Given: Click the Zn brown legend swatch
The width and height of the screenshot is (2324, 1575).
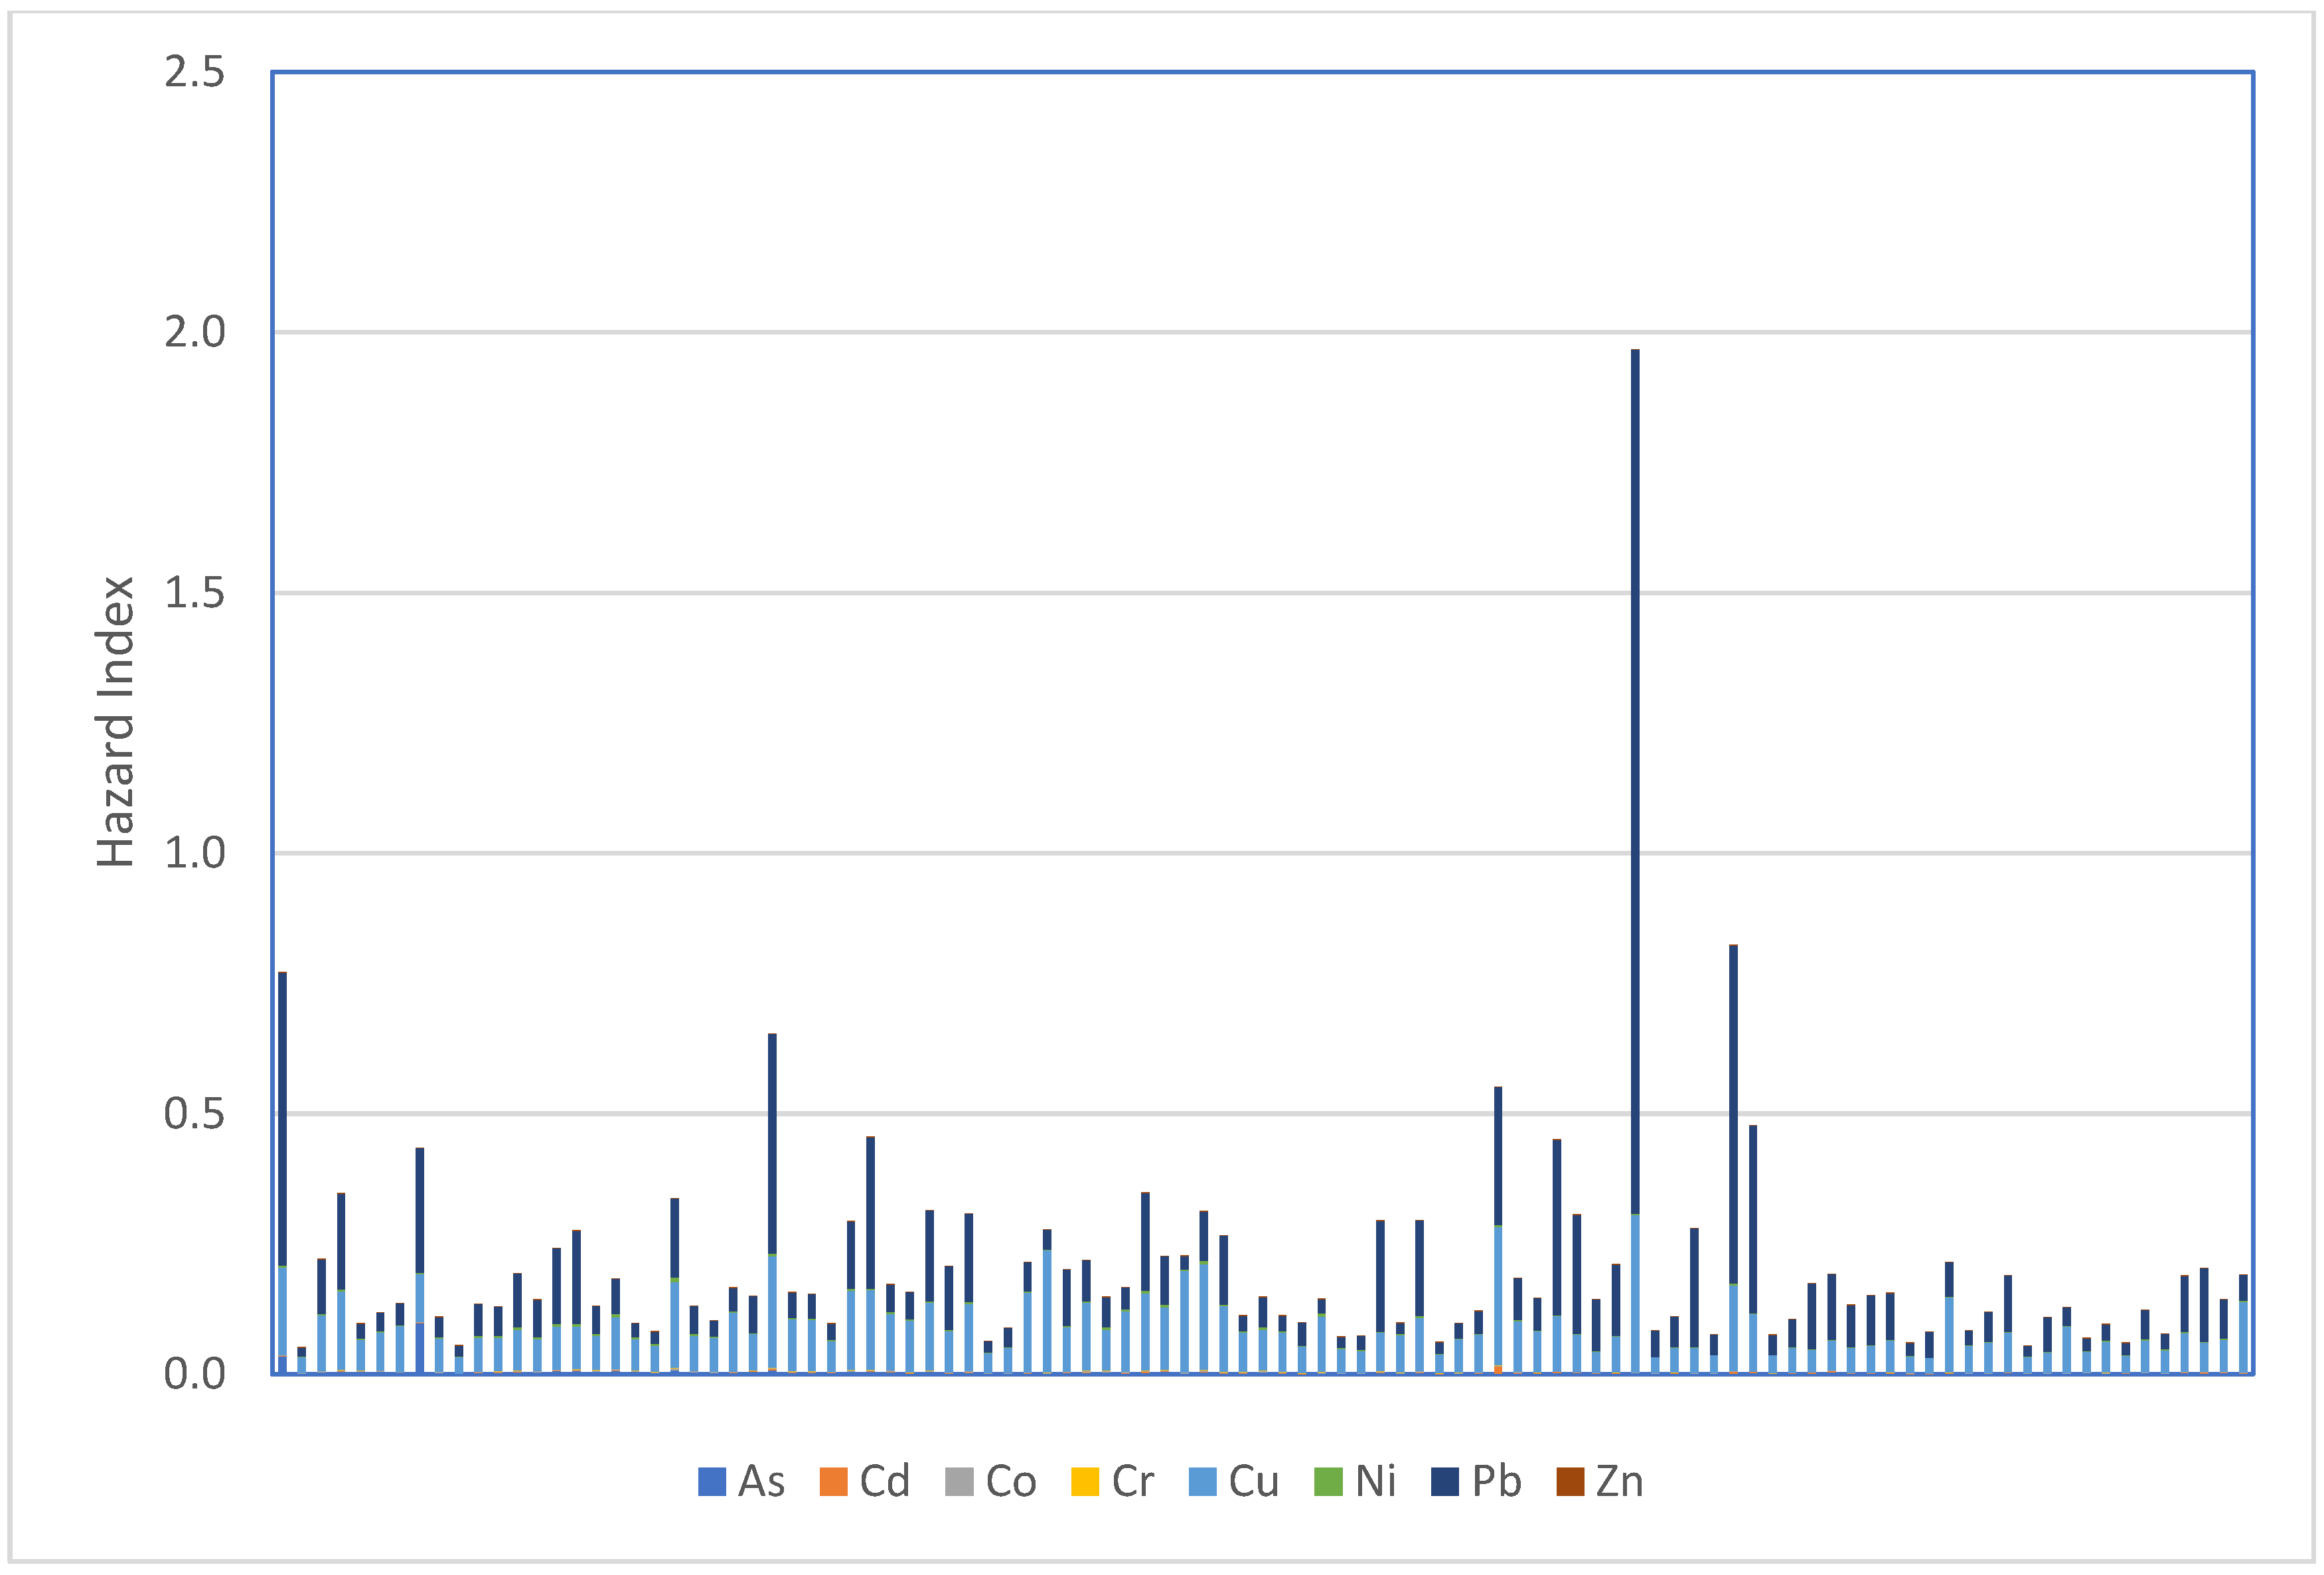Looking at the screenshot, I should (x=1570, y=1481).
